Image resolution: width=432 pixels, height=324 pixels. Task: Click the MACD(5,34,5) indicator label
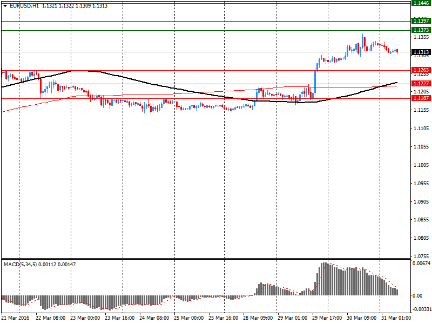[20, 265]
